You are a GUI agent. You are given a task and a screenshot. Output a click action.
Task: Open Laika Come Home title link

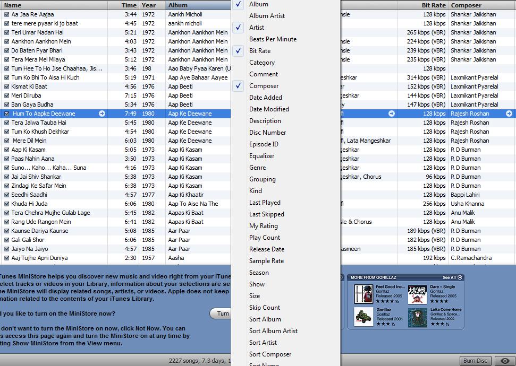click(445, 309)
